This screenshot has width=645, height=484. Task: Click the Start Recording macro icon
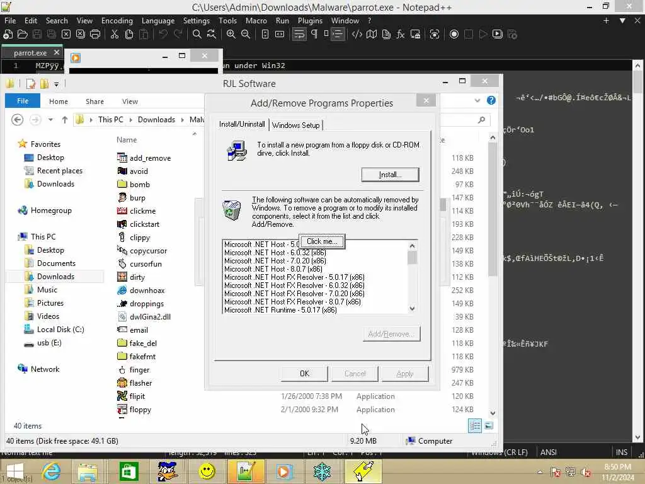(454, 35)
